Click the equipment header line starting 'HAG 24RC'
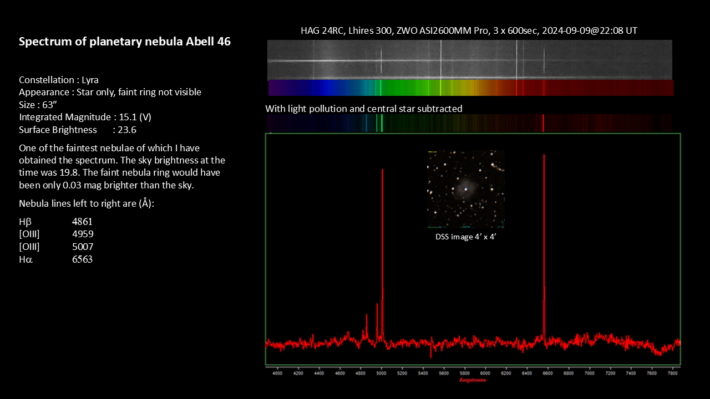Image resolution: width=710 pixels, height=399 pixels. pyautogui.click(x=469, y=30)
